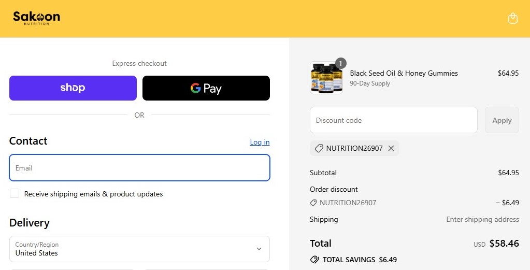Open the Black Seed Oil gummies thumbnail
Screen dimensions: 530x270
tap(326, 78)
